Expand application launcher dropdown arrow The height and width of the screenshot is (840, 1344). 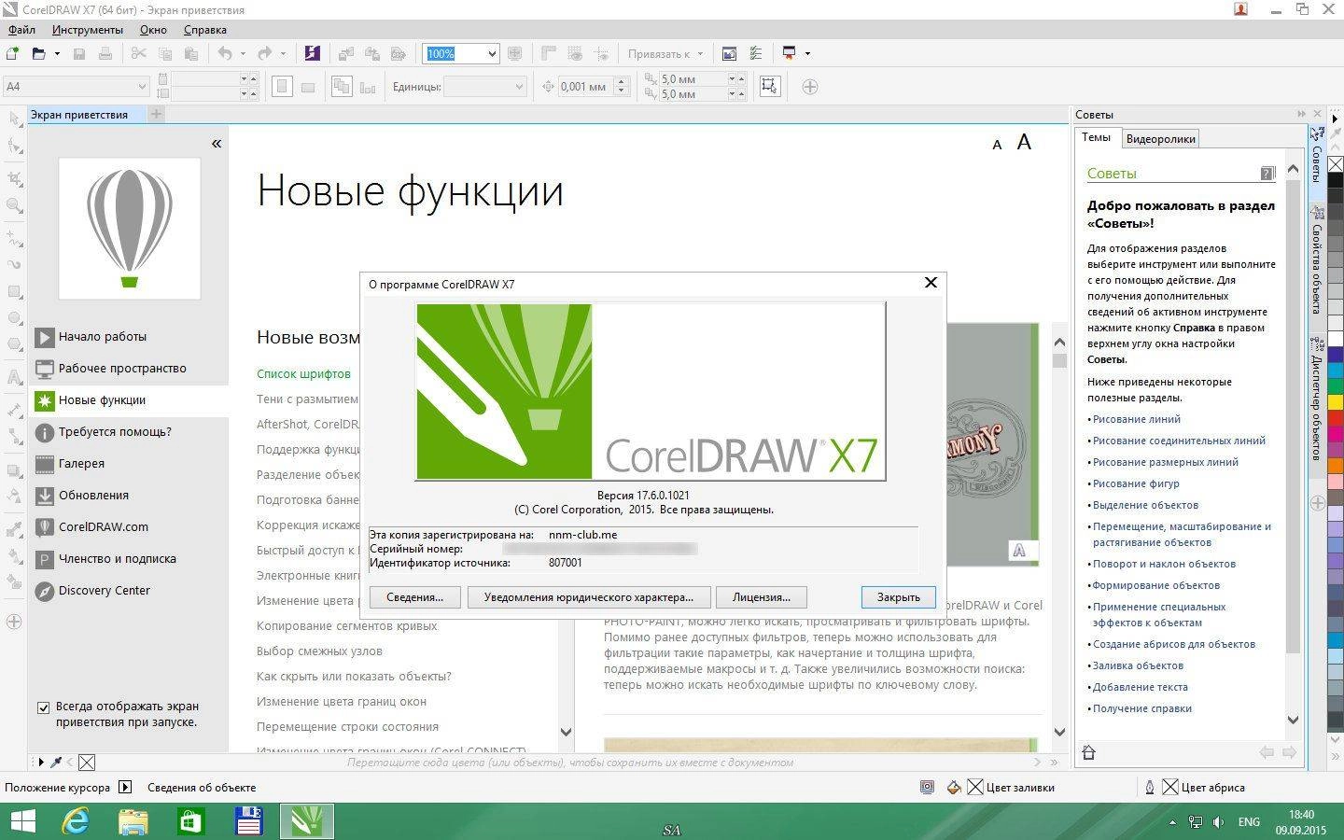click(807, 53)
